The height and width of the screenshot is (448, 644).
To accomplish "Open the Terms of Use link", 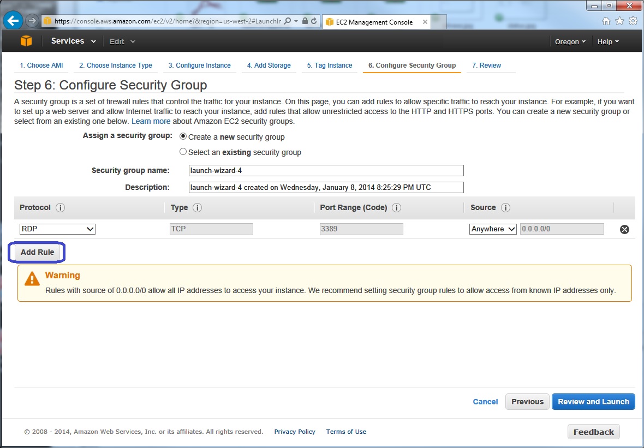I will [x=346, y=432].
